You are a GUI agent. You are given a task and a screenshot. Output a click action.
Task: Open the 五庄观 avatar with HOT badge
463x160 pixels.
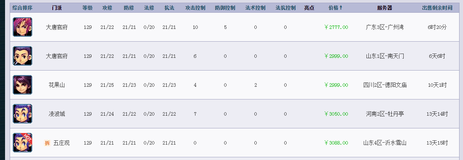tap(22, 143)
